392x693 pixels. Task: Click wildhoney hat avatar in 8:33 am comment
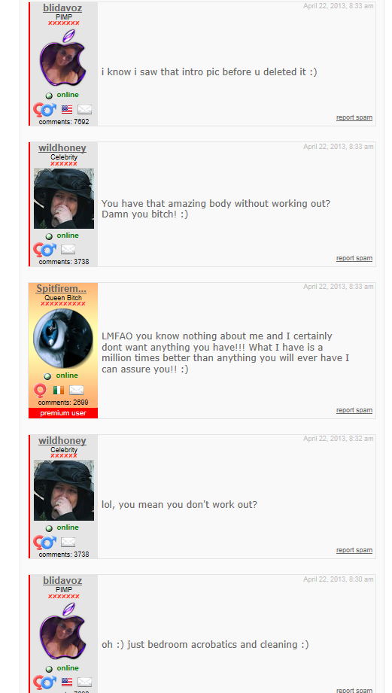pyautogui.click(x=64, y=199)
